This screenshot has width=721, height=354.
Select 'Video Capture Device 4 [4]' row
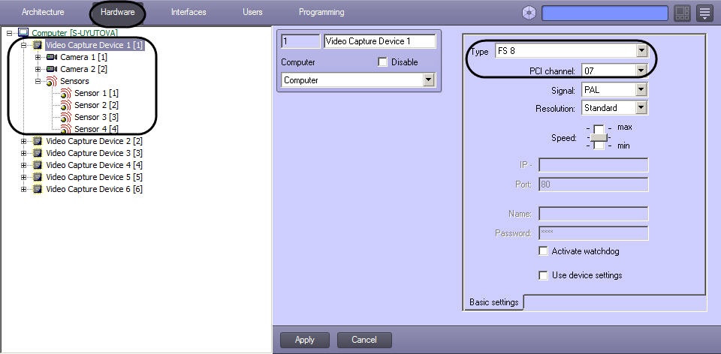coord(94,165)
